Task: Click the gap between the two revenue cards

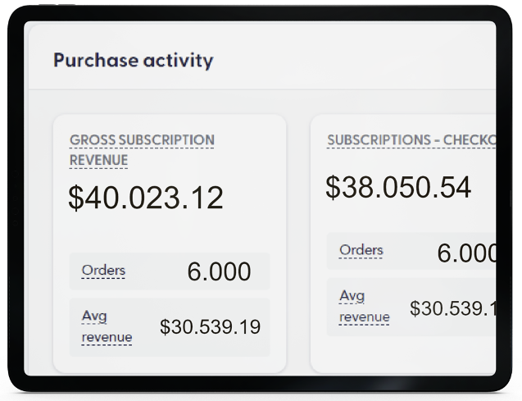Action: (298, 246)
